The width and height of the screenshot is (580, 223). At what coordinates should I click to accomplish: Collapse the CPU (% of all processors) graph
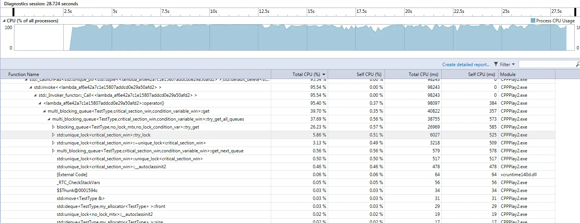pyautogui.click(x=4, y=21)
